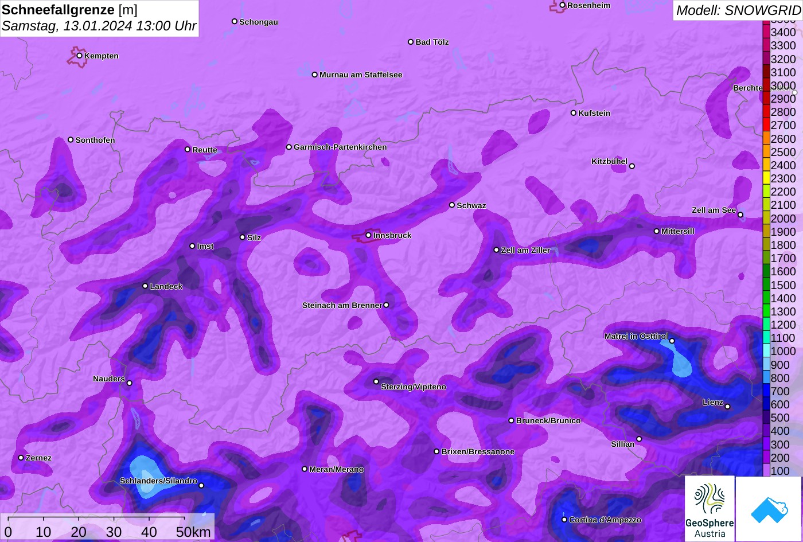Click the "Bruneck/Brunico" town label
The height and width of the screenshot is (542, 803).
tap(548, 420)
